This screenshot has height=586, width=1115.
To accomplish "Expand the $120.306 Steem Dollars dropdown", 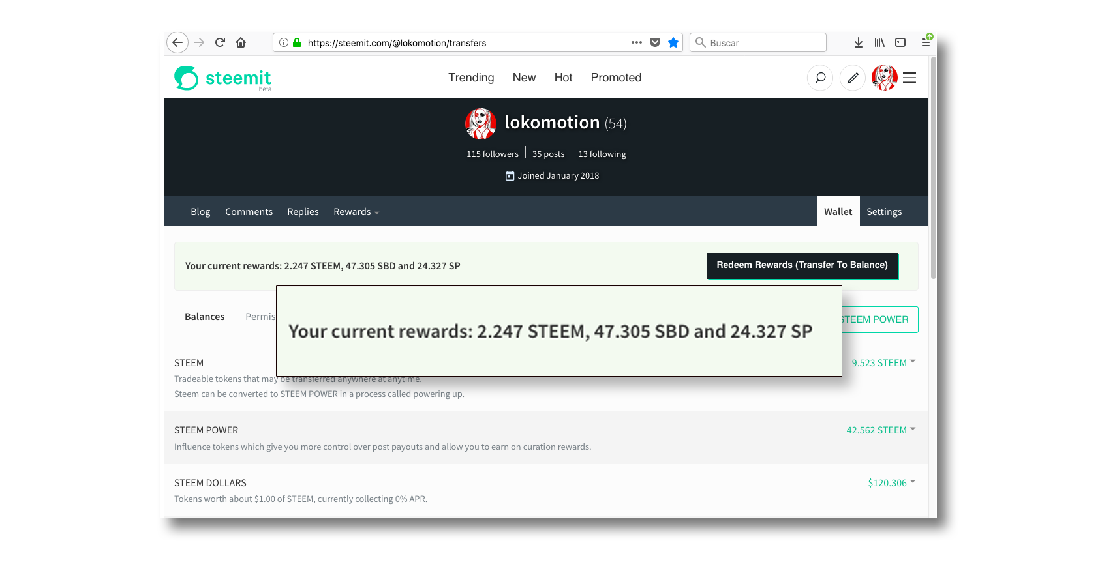I will (x=891, y=483).
